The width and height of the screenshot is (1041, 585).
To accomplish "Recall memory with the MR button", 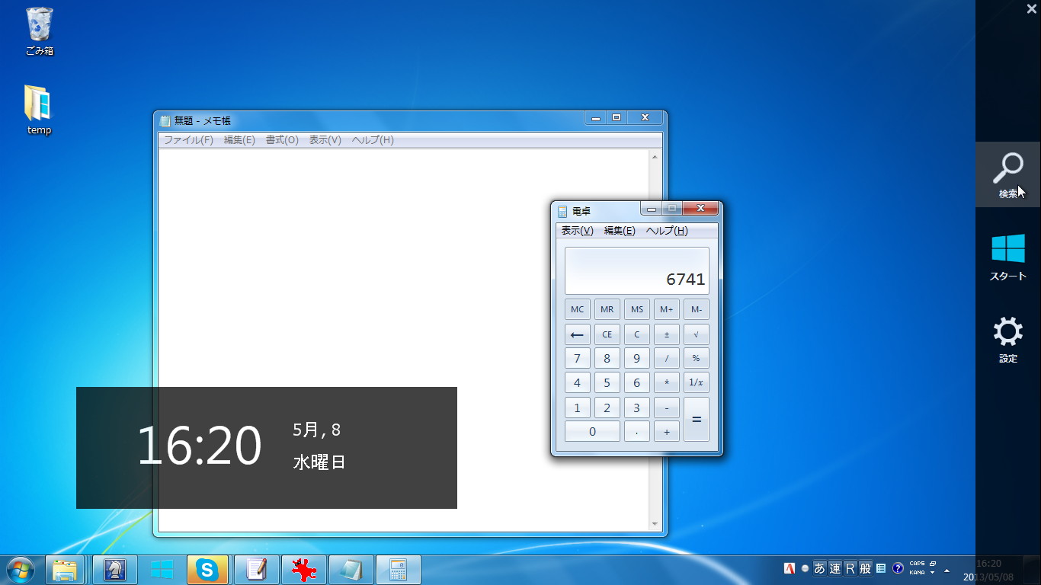I will [607, 309].
